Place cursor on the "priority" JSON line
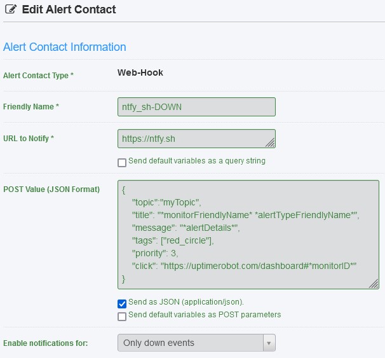 coord(157,253)
